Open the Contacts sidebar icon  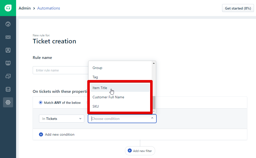[8, 50]
